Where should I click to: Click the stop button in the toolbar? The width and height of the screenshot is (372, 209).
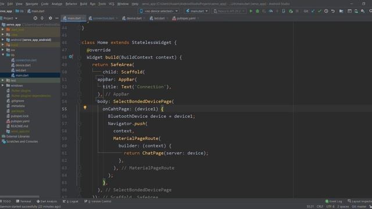tap(297, 11)
